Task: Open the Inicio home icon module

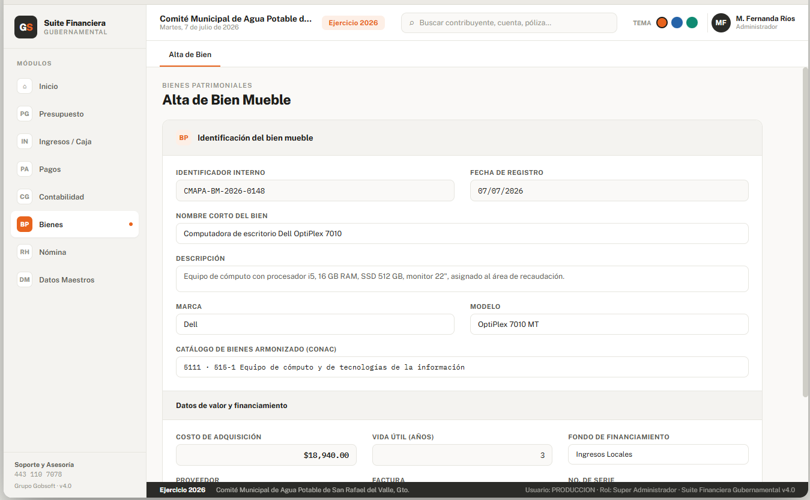Action: coord(25,87)
